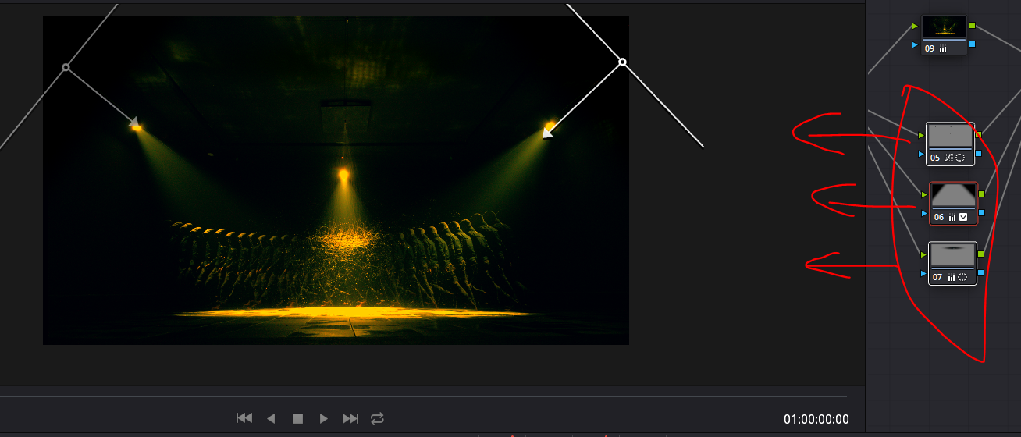The image size is (1021, 437).
Task: Select node 09 thumbnail
Action: coord(945,27)
